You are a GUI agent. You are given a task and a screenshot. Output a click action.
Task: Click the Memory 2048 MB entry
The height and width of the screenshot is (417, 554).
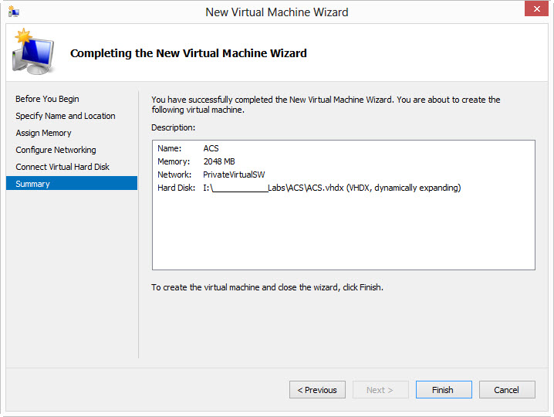point(219,161)
